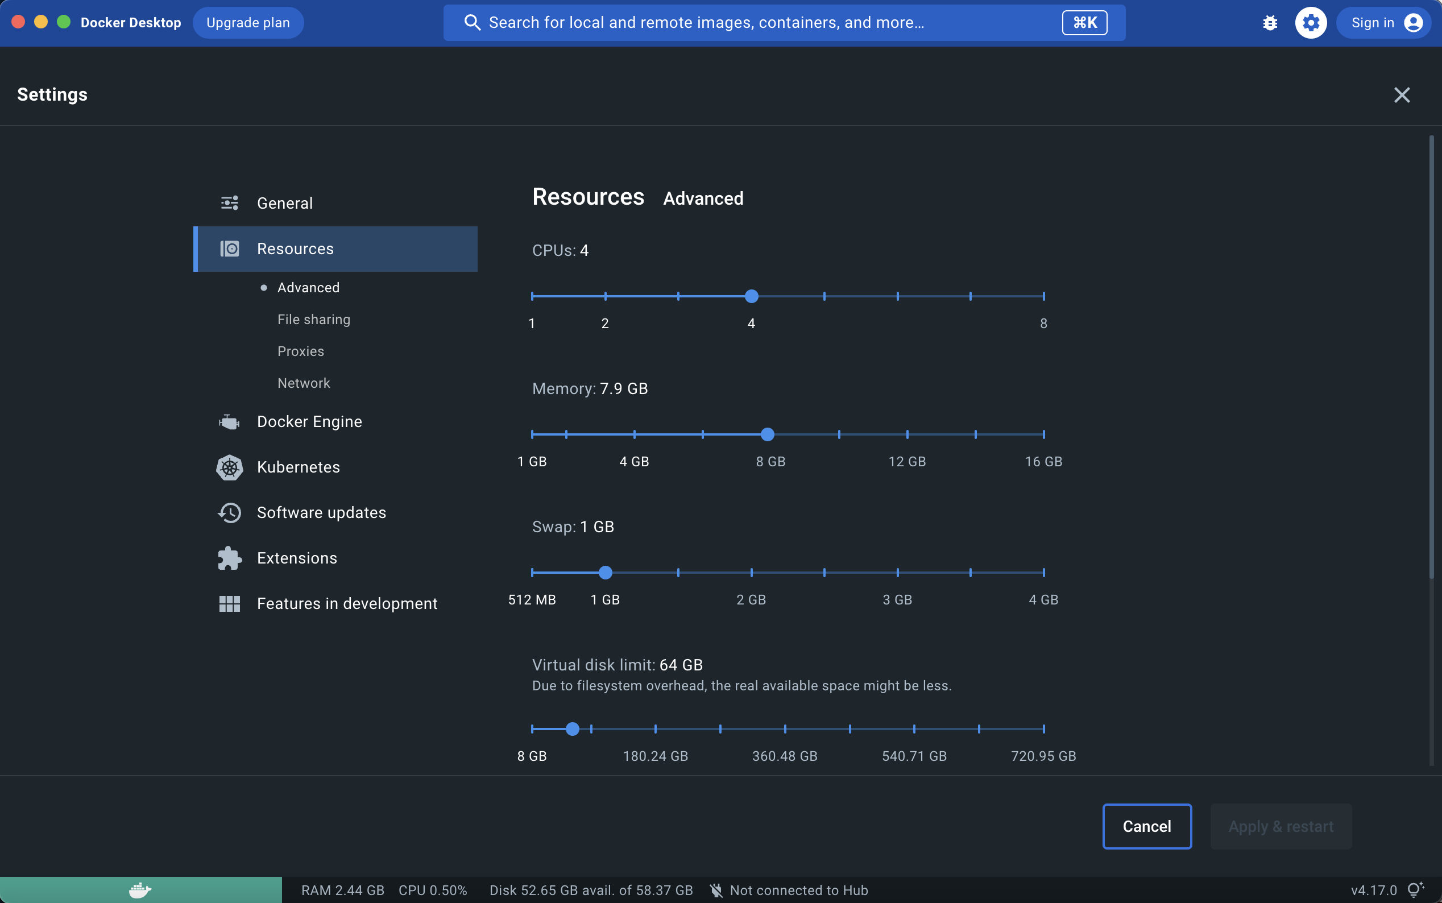Click the Extensions puzzle piece icon
Viewport: 1442px width, 903px height.
click(229, 558)
